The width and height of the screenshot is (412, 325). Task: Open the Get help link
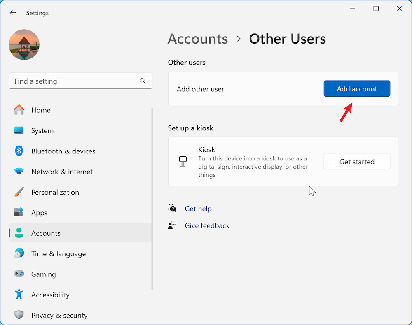pos(198,209)
